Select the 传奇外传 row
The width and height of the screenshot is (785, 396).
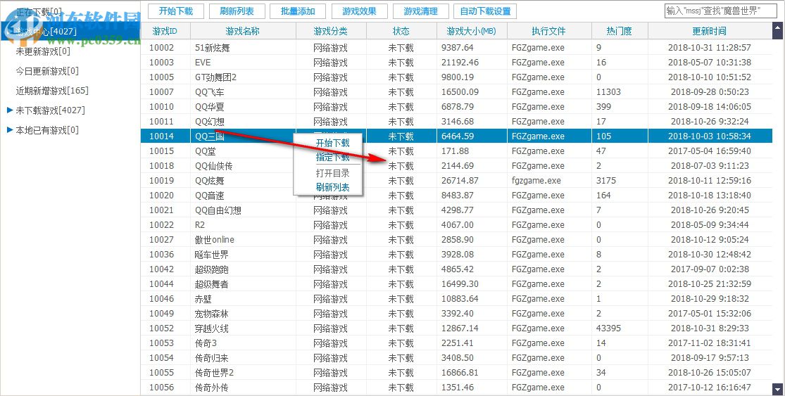point(456,388)
